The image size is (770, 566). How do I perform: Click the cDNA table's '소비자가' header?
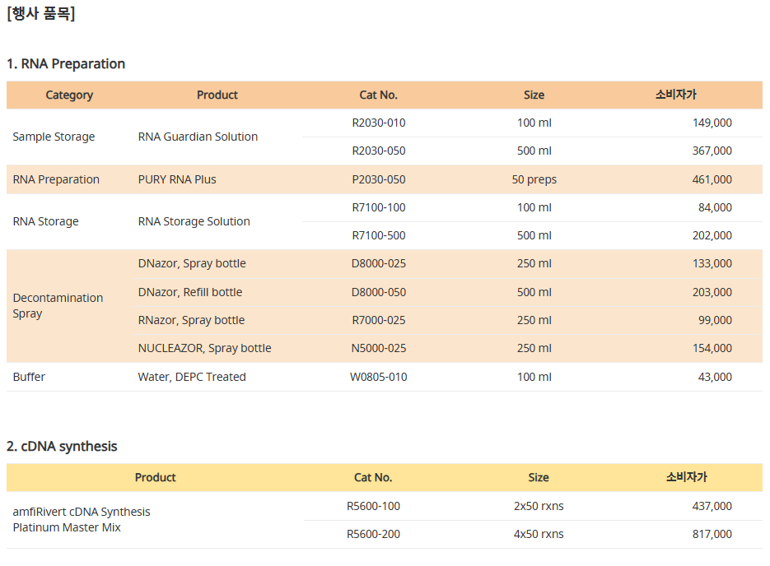[687, 477]
